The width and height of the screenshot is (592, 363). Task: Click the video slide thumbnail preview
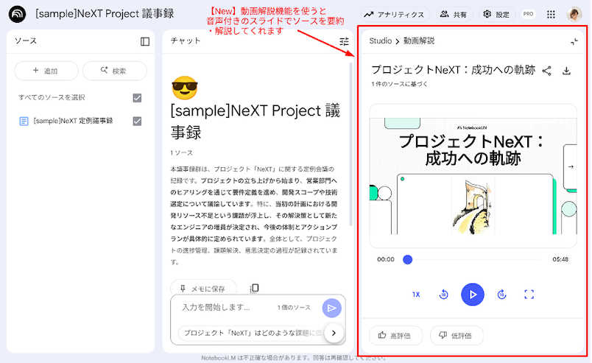[473, 176]
